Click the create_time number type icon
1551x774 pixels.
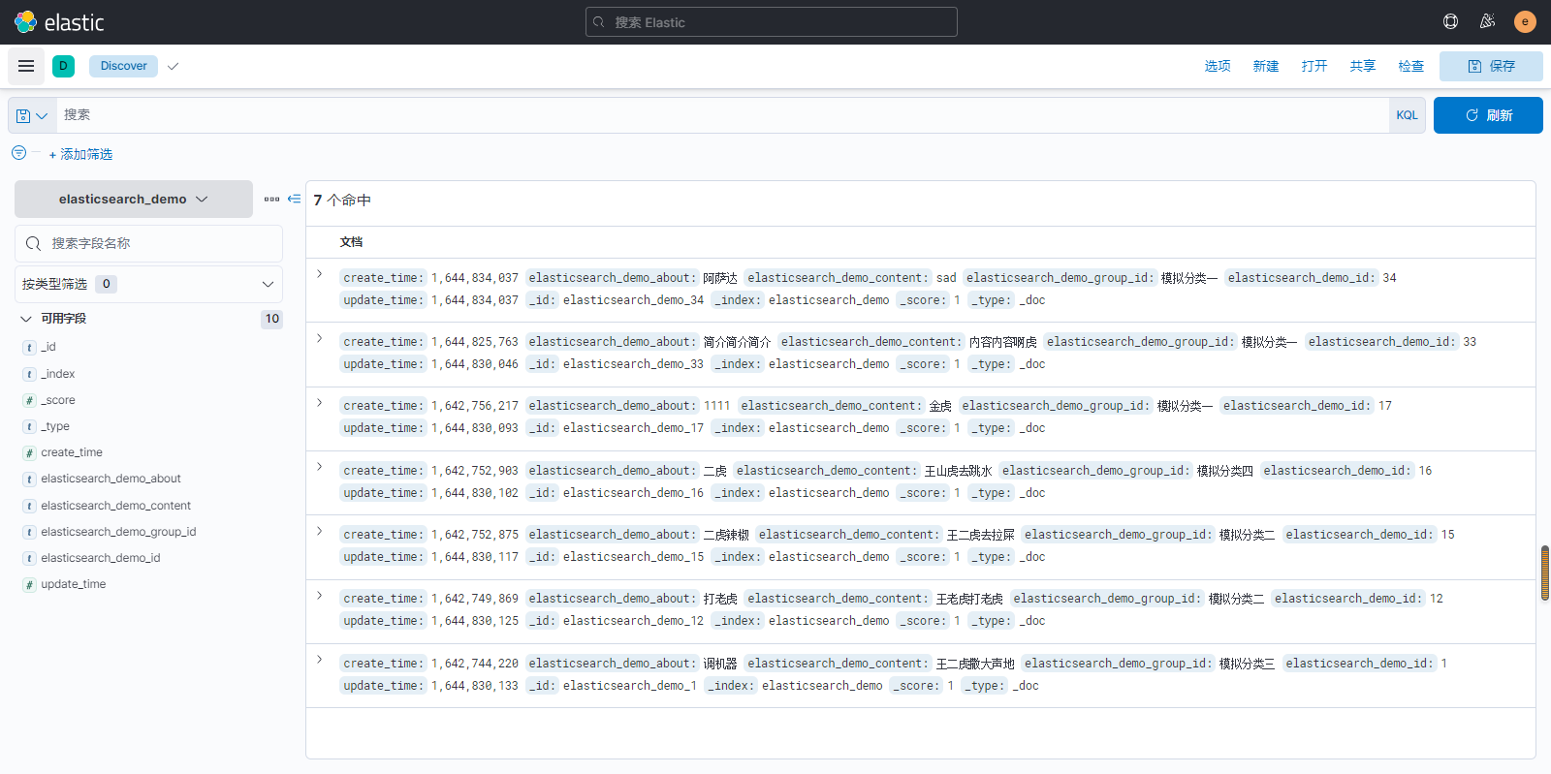[30, 452]
